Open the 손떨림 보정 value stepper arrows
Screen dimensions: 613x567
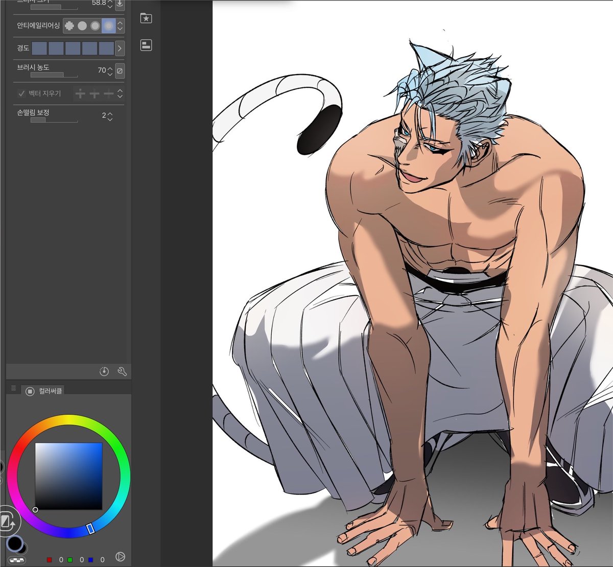110,116
